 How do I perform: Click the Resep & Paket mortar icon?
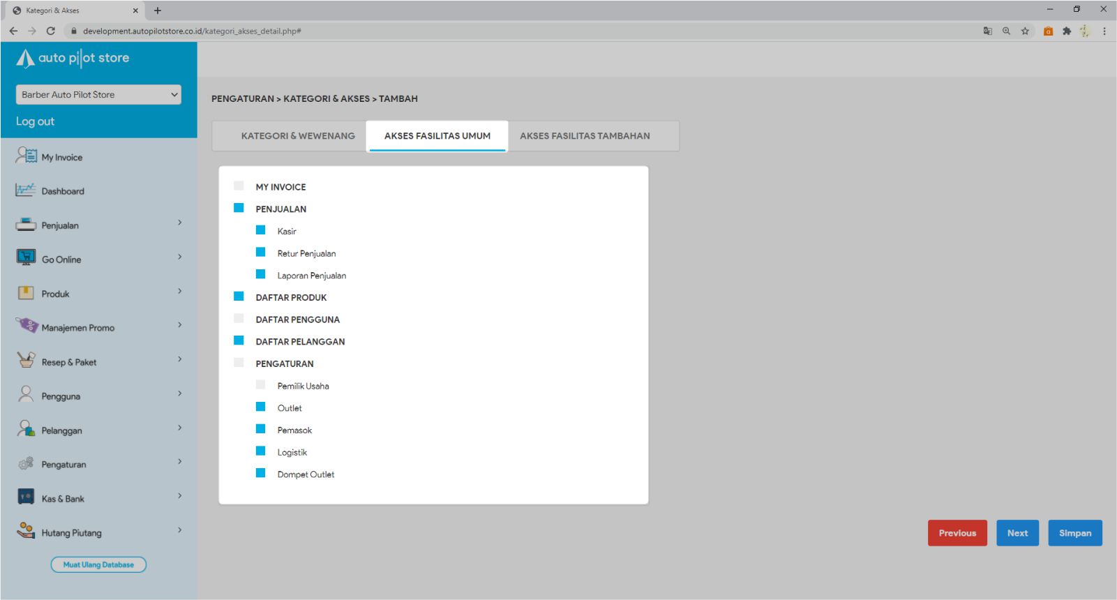pyautogui.click(x=26, y=361)
